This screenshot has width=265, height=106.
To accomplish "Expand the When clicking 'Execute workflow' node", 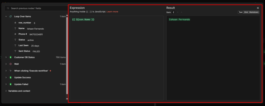I will click(6, 71).
